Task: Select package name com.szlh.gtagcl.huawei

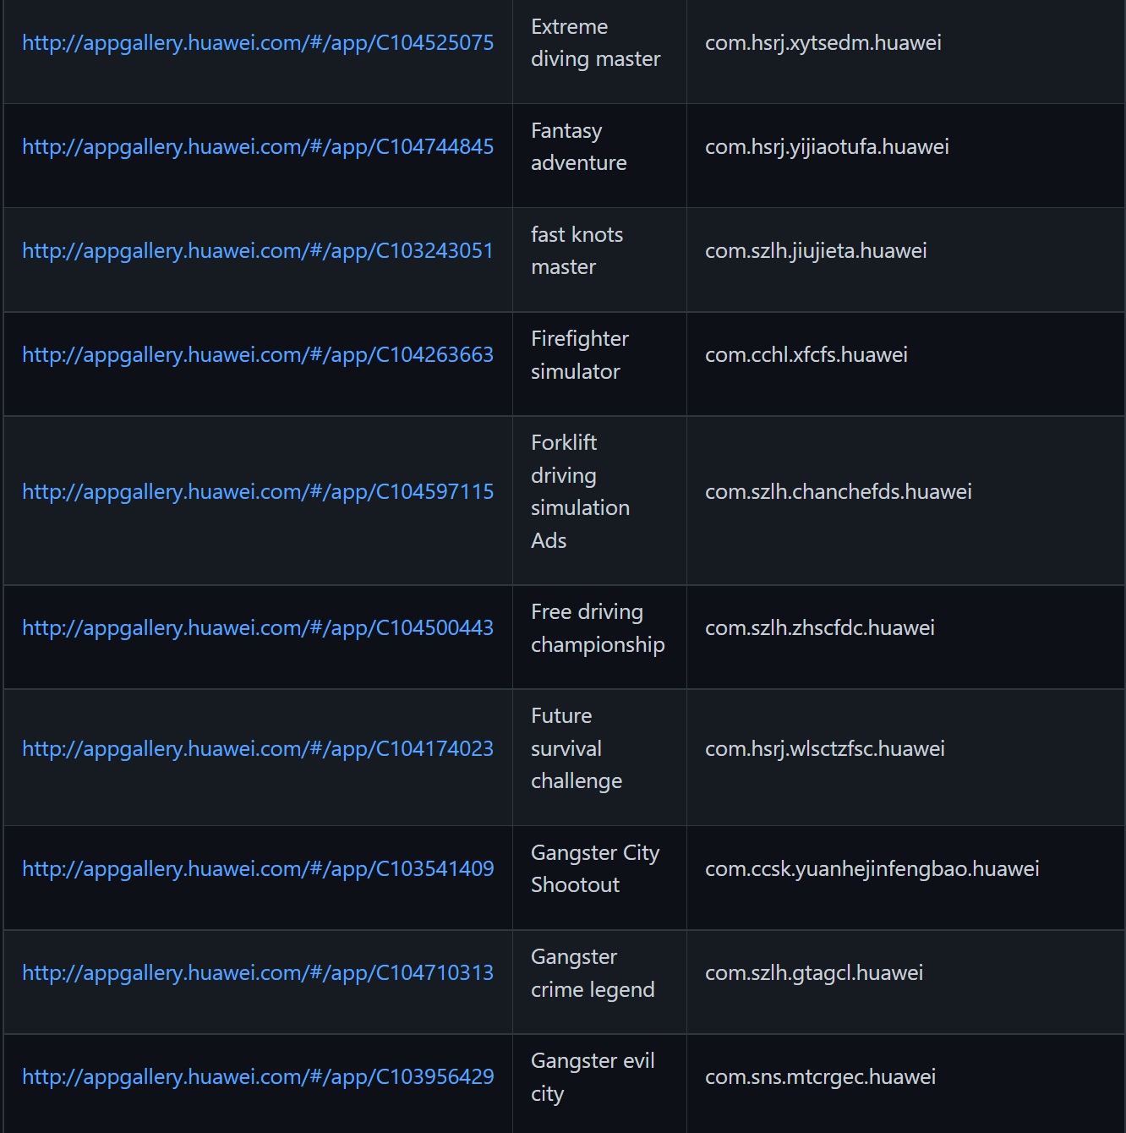Action: point(813,973)
